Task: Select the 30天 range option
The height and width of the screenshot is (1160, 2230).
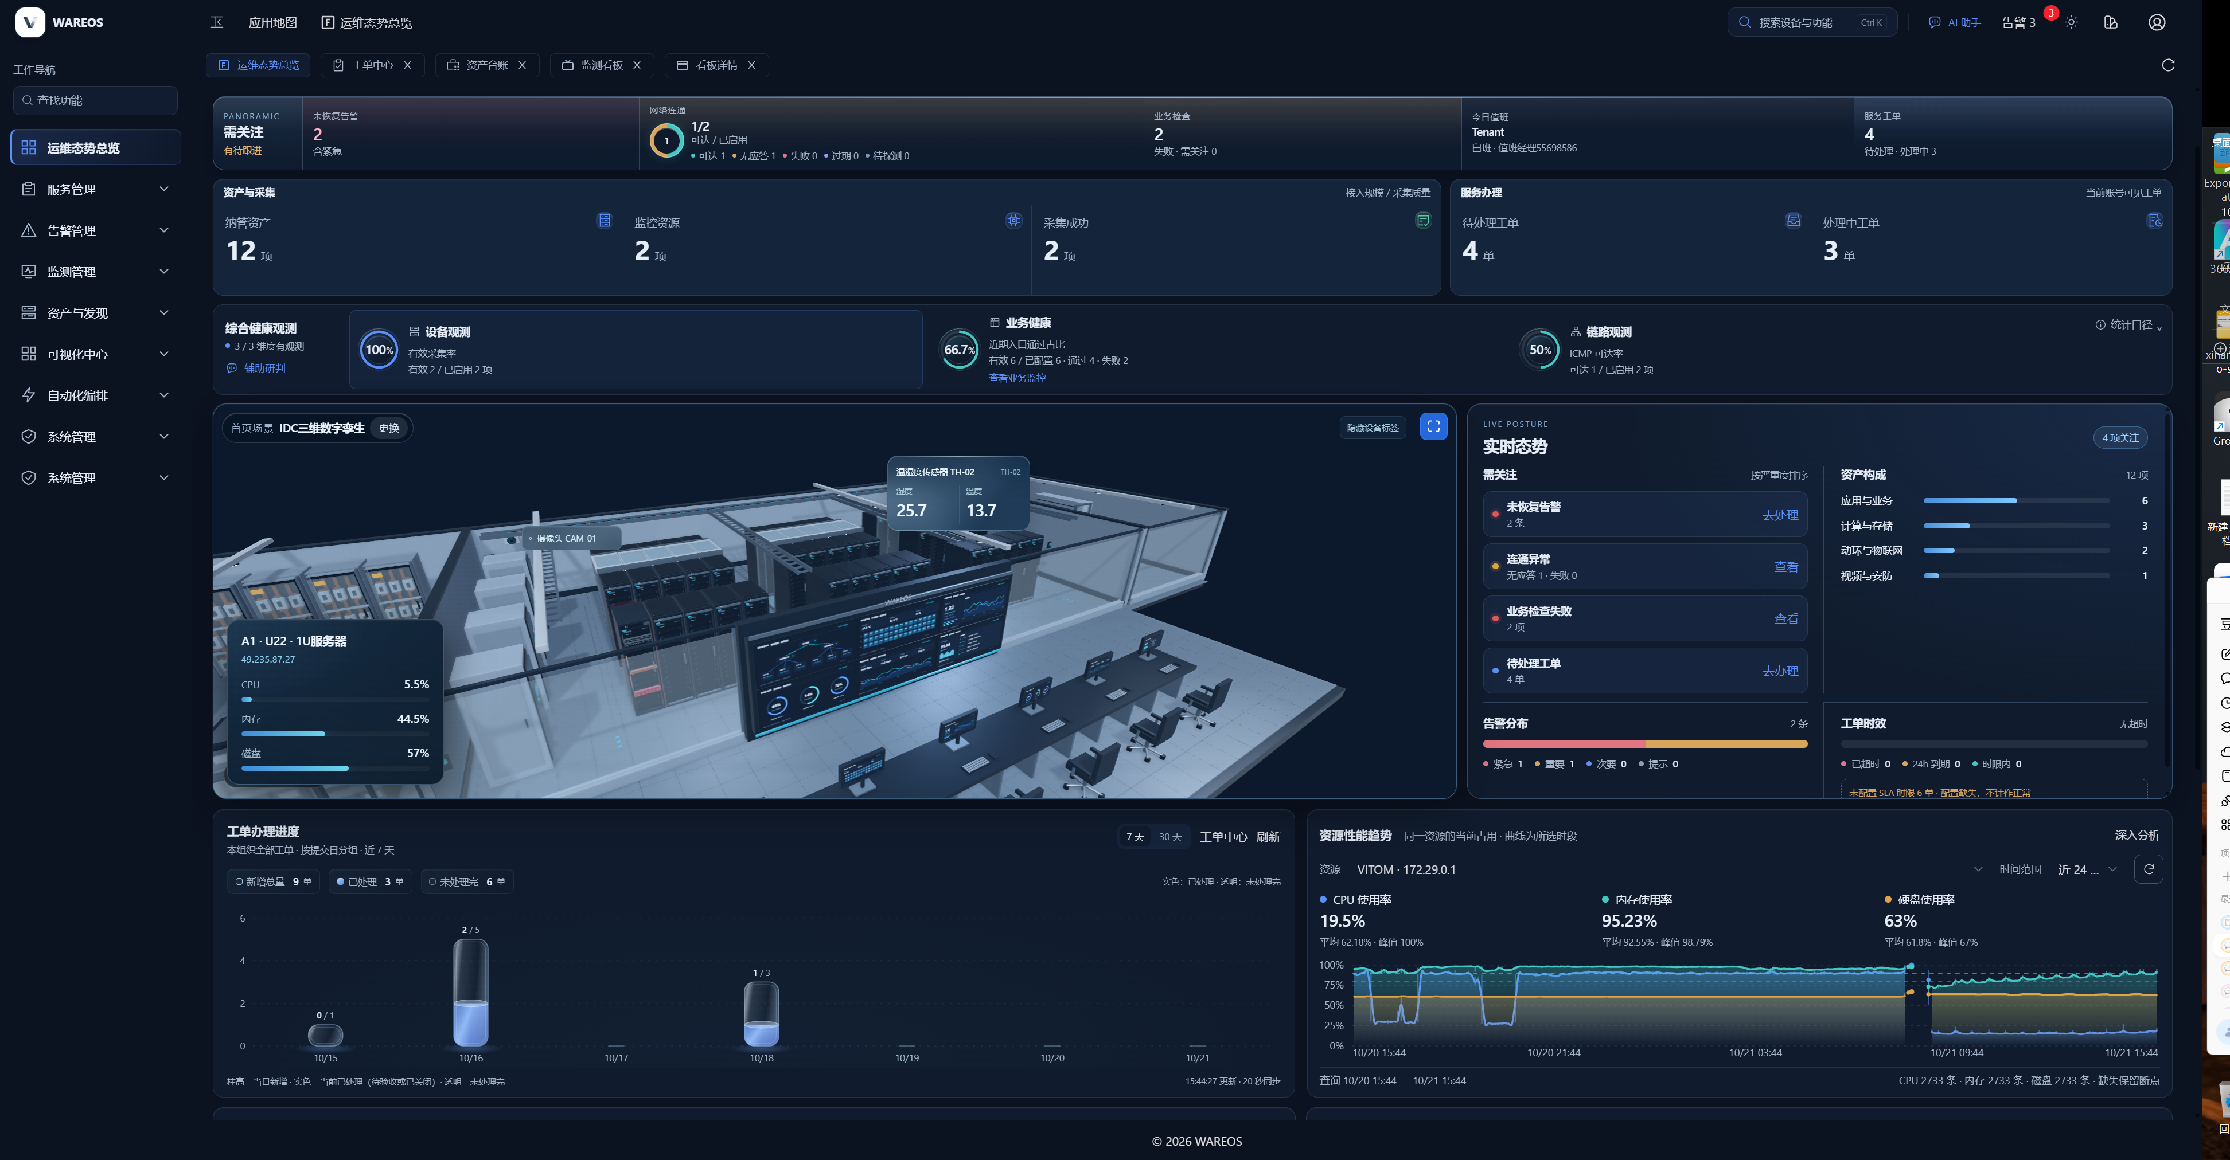Action: [x=1169, y=837]
